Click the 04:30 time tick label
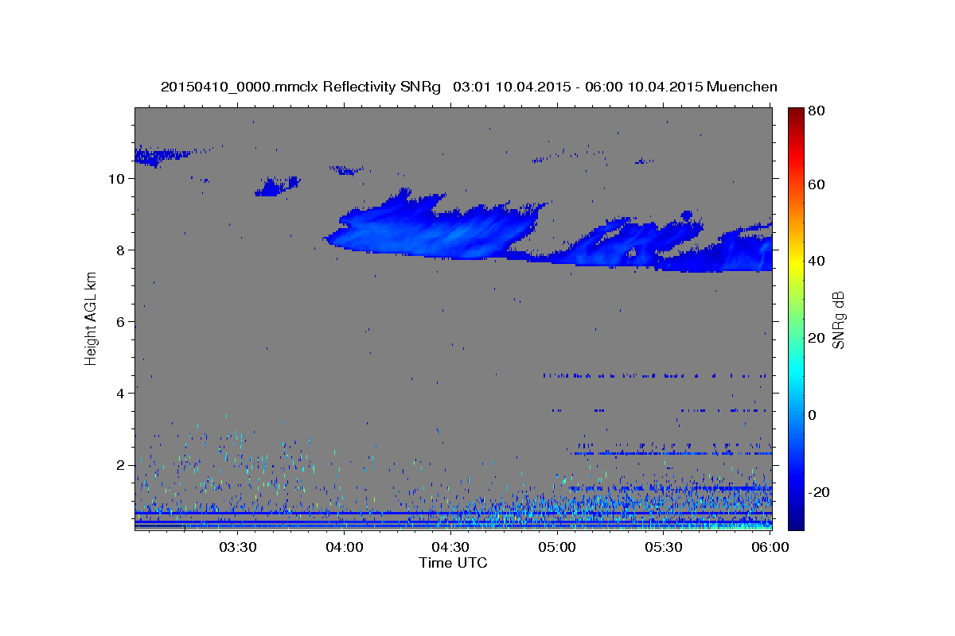Viewport: 955px width, 636px height. point(451,548)
